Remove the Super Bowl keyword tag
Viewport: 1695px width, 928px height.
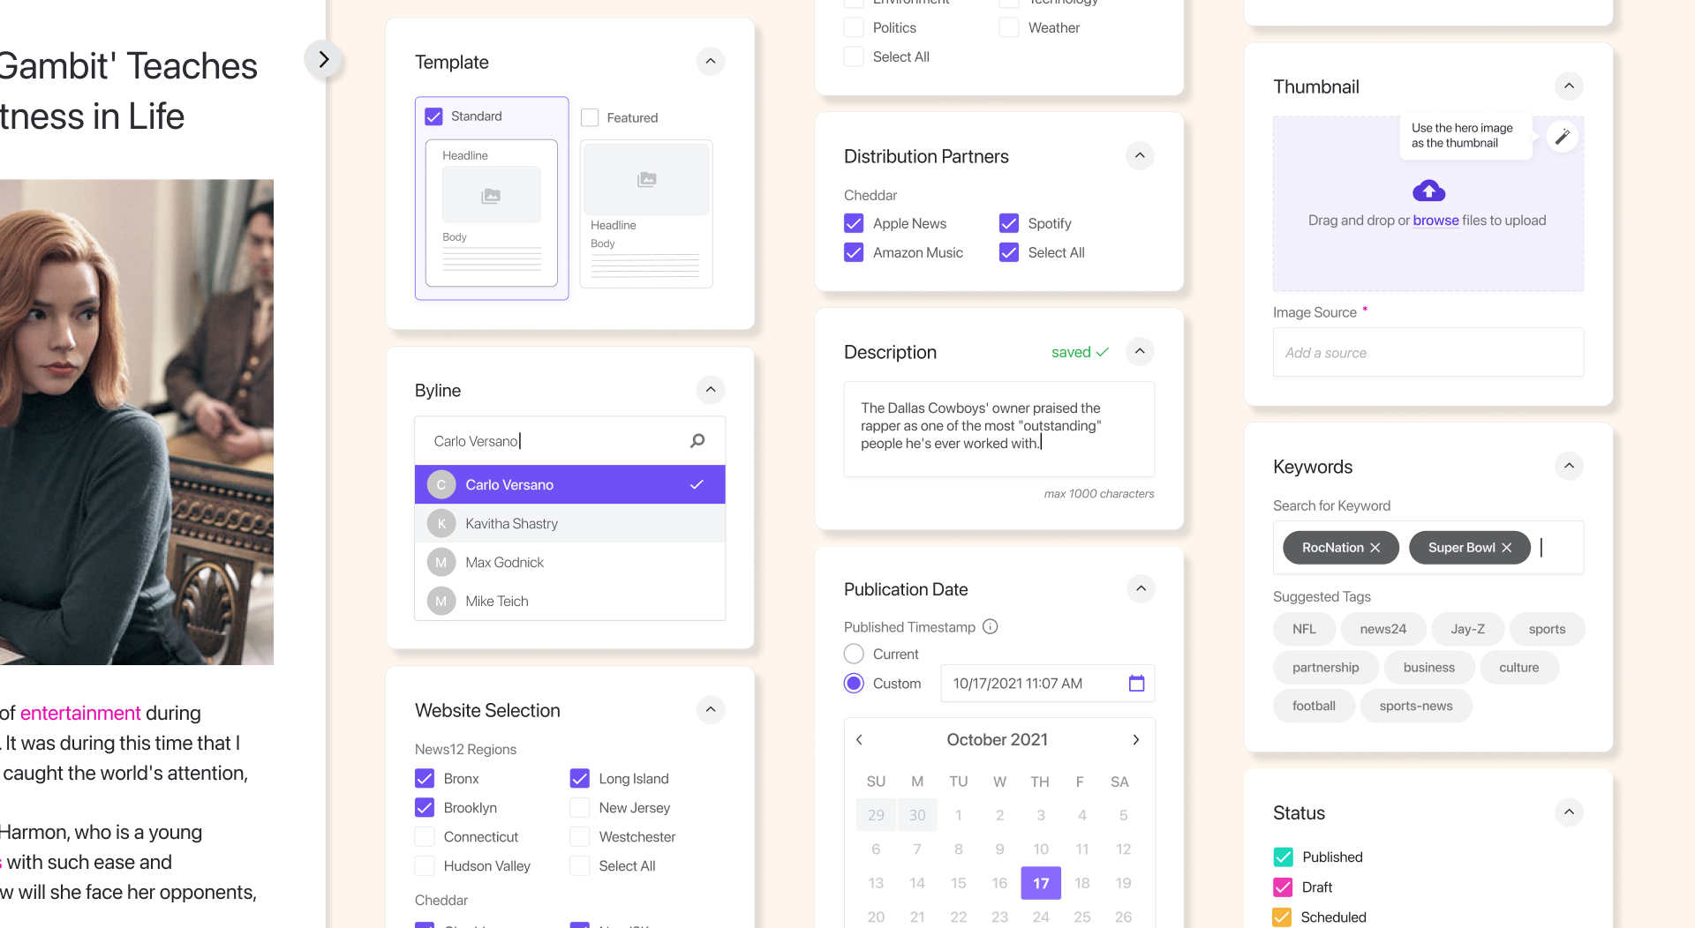tap(1506, 548)
